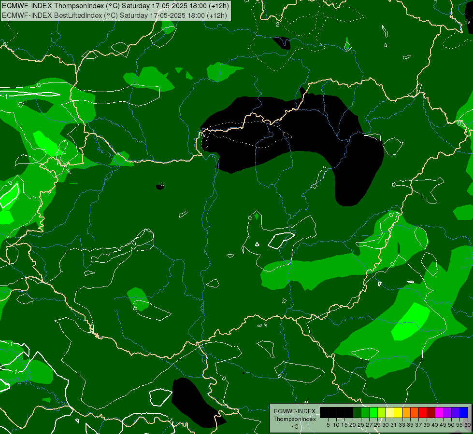Click the legend value 5

[x=328, y=425]
